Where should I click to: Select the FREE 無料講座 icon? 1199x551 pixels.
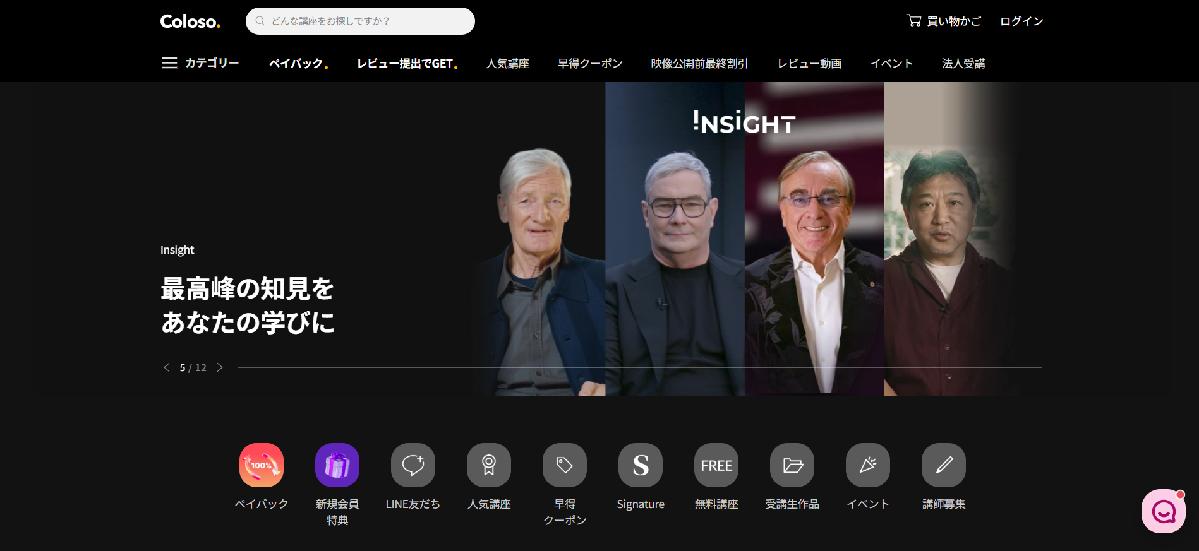[x=716, y=465]
